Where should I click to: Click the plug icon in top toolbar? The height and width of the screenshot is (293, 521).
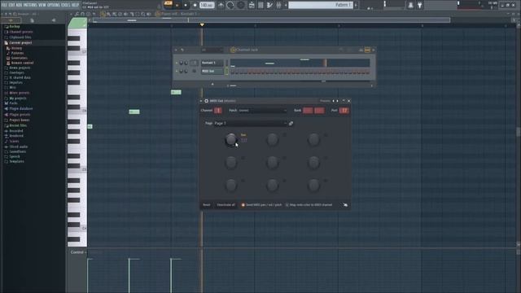pos(420,5)
